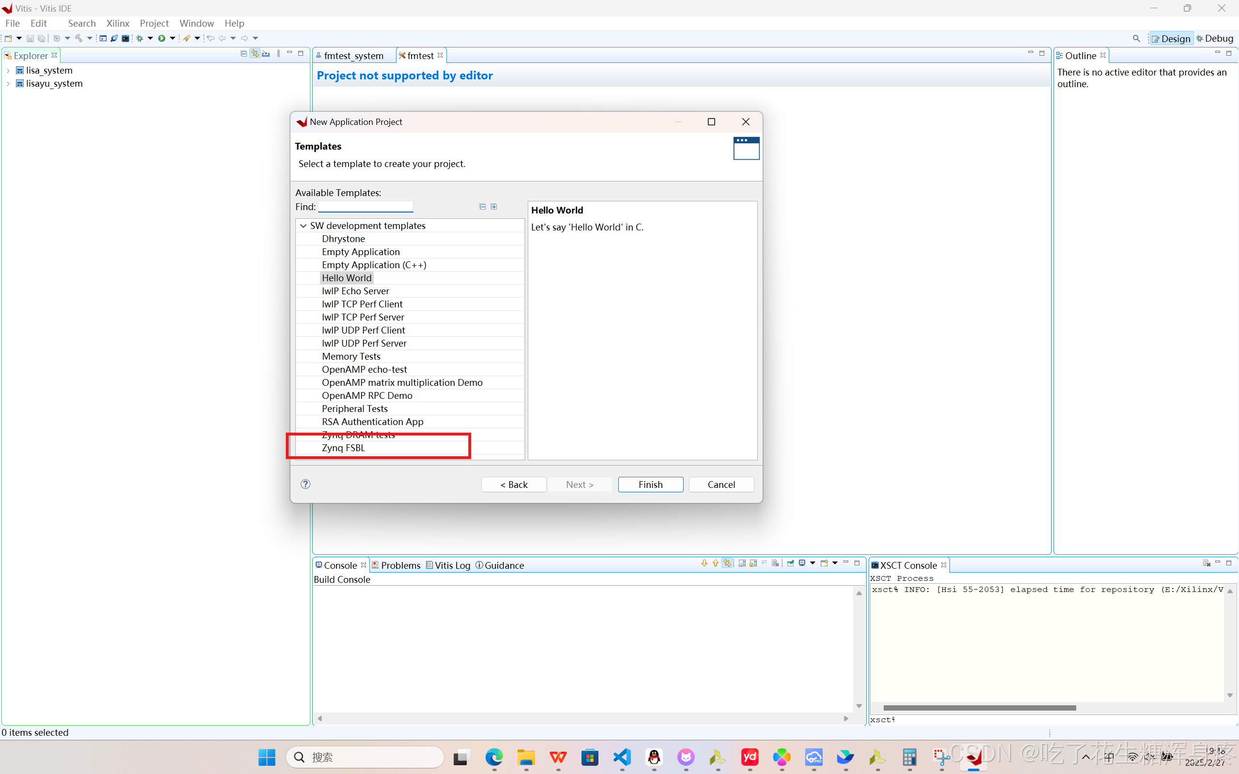Open the Debug dropdown arrow
Screen dimensions: 1239x774
pos(151,38)
